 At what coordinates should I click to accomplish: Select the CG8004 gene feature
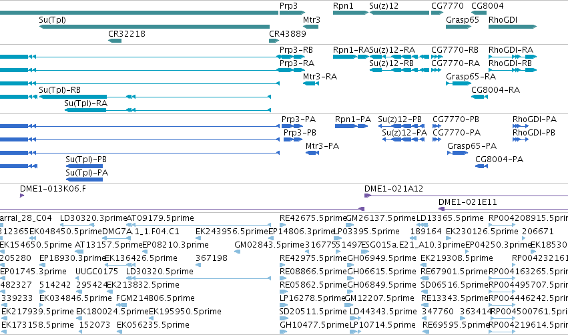click(479, 13)
